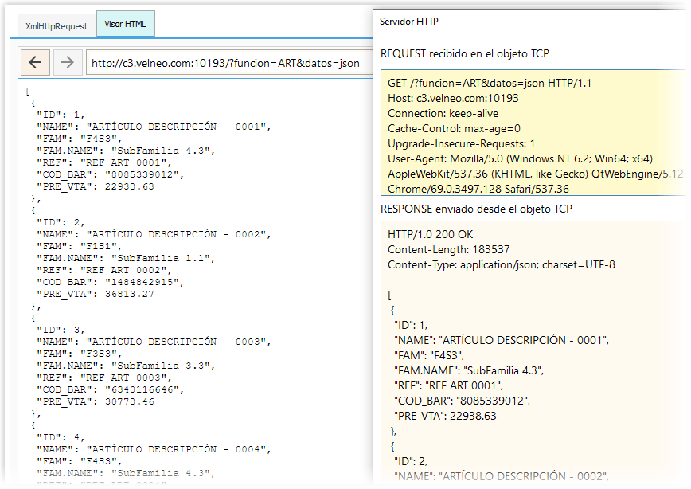Click the back arrow navigation button
This screenshot has width=691, height=489.
[35, 62]
